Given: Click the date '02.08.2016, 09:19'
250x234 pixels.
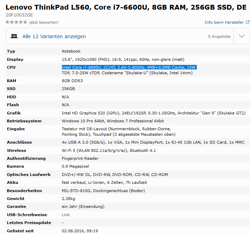Looking at the screenshot, I should (80, 231).
